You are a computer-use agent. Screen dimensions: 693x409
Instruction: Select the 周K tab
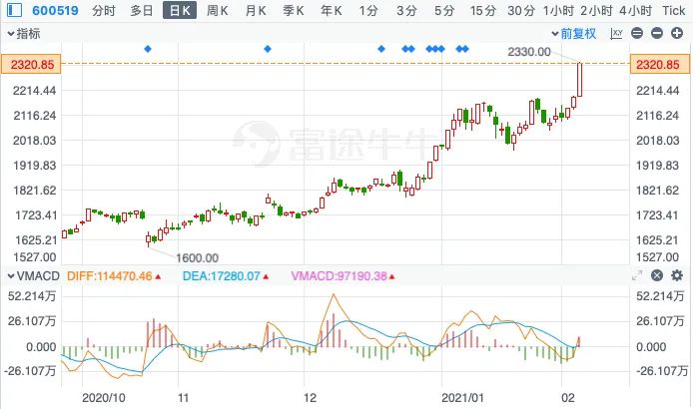(217, 10)
